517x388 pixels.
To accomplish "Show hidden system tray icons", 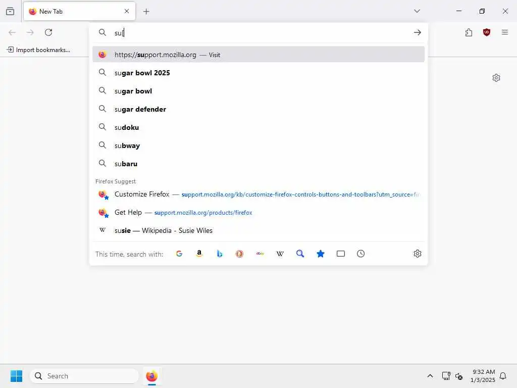I will (x=430, y=376).
